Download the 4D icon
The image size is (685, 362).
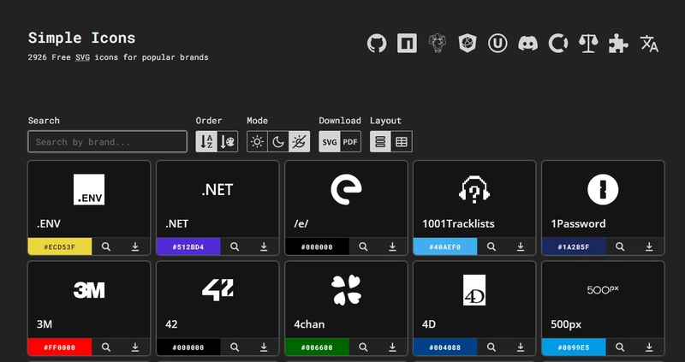pos(521,347)
